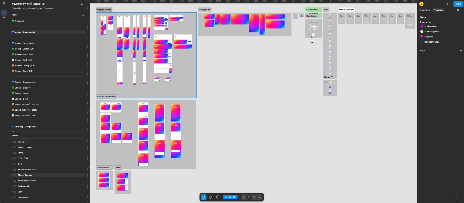
Task: Switch to the Comments tab
Action: coord(425,10)
